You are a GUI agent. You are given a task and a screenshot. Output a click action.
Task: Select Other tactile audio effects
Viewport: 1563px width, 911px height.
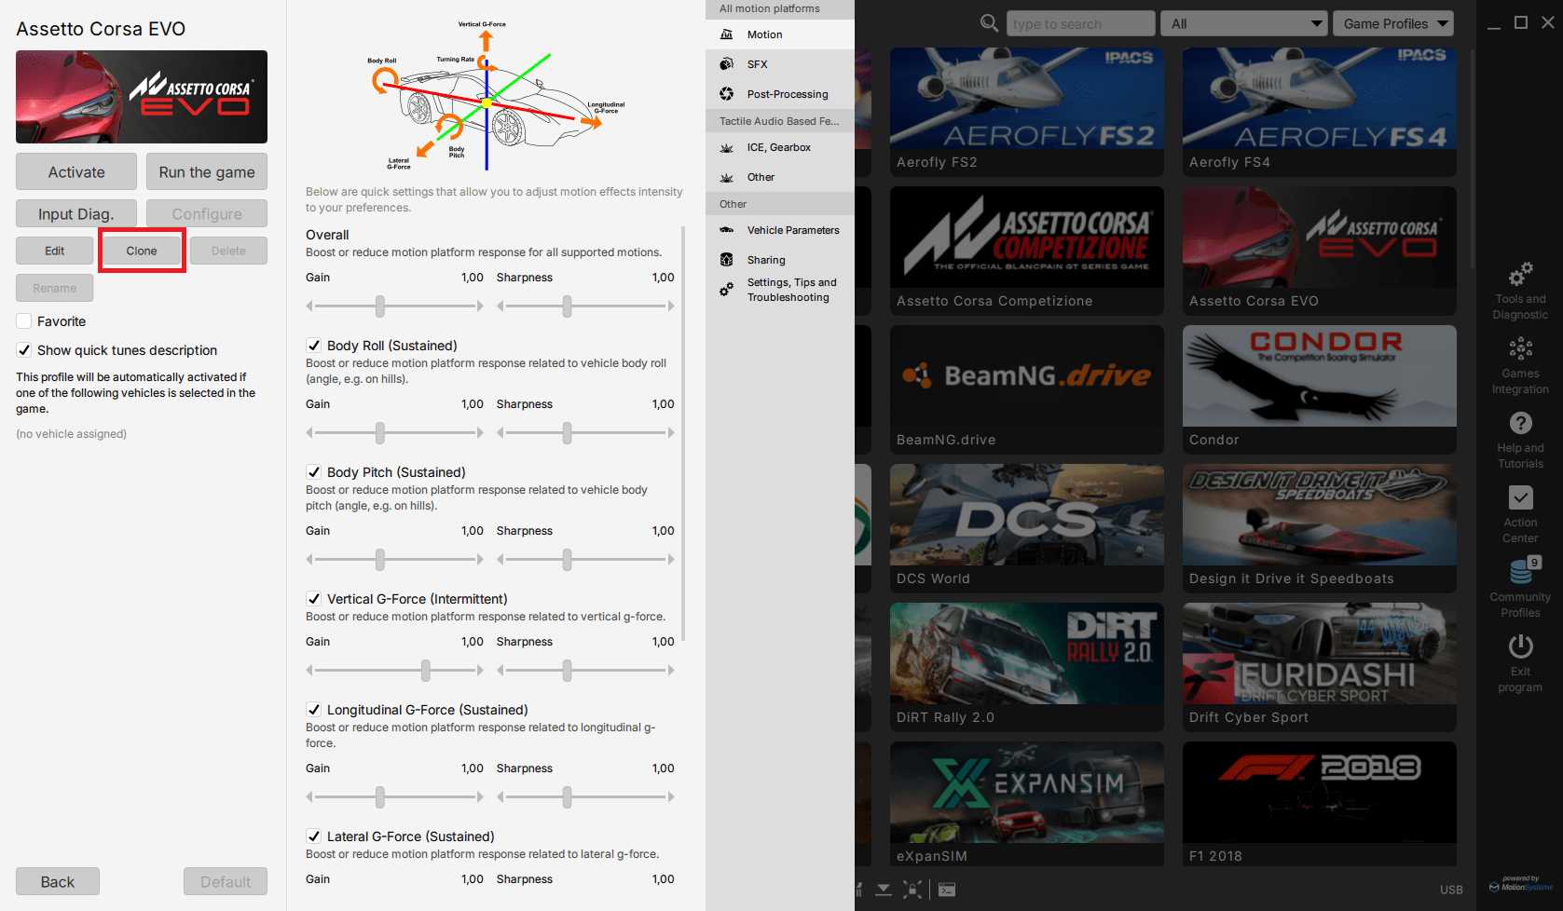pyautogui.click(x=780, y=177)
